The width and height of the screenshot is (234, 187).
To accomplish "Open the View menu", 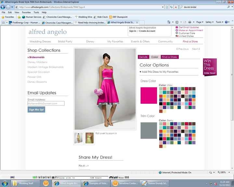I will click(17, 12).
